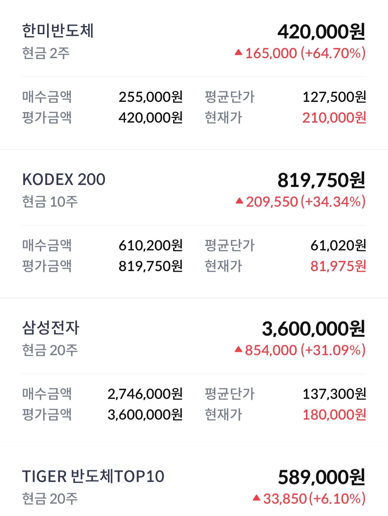Click the 61,020원 average price
388x516 pixels.
tap(338, 246)
